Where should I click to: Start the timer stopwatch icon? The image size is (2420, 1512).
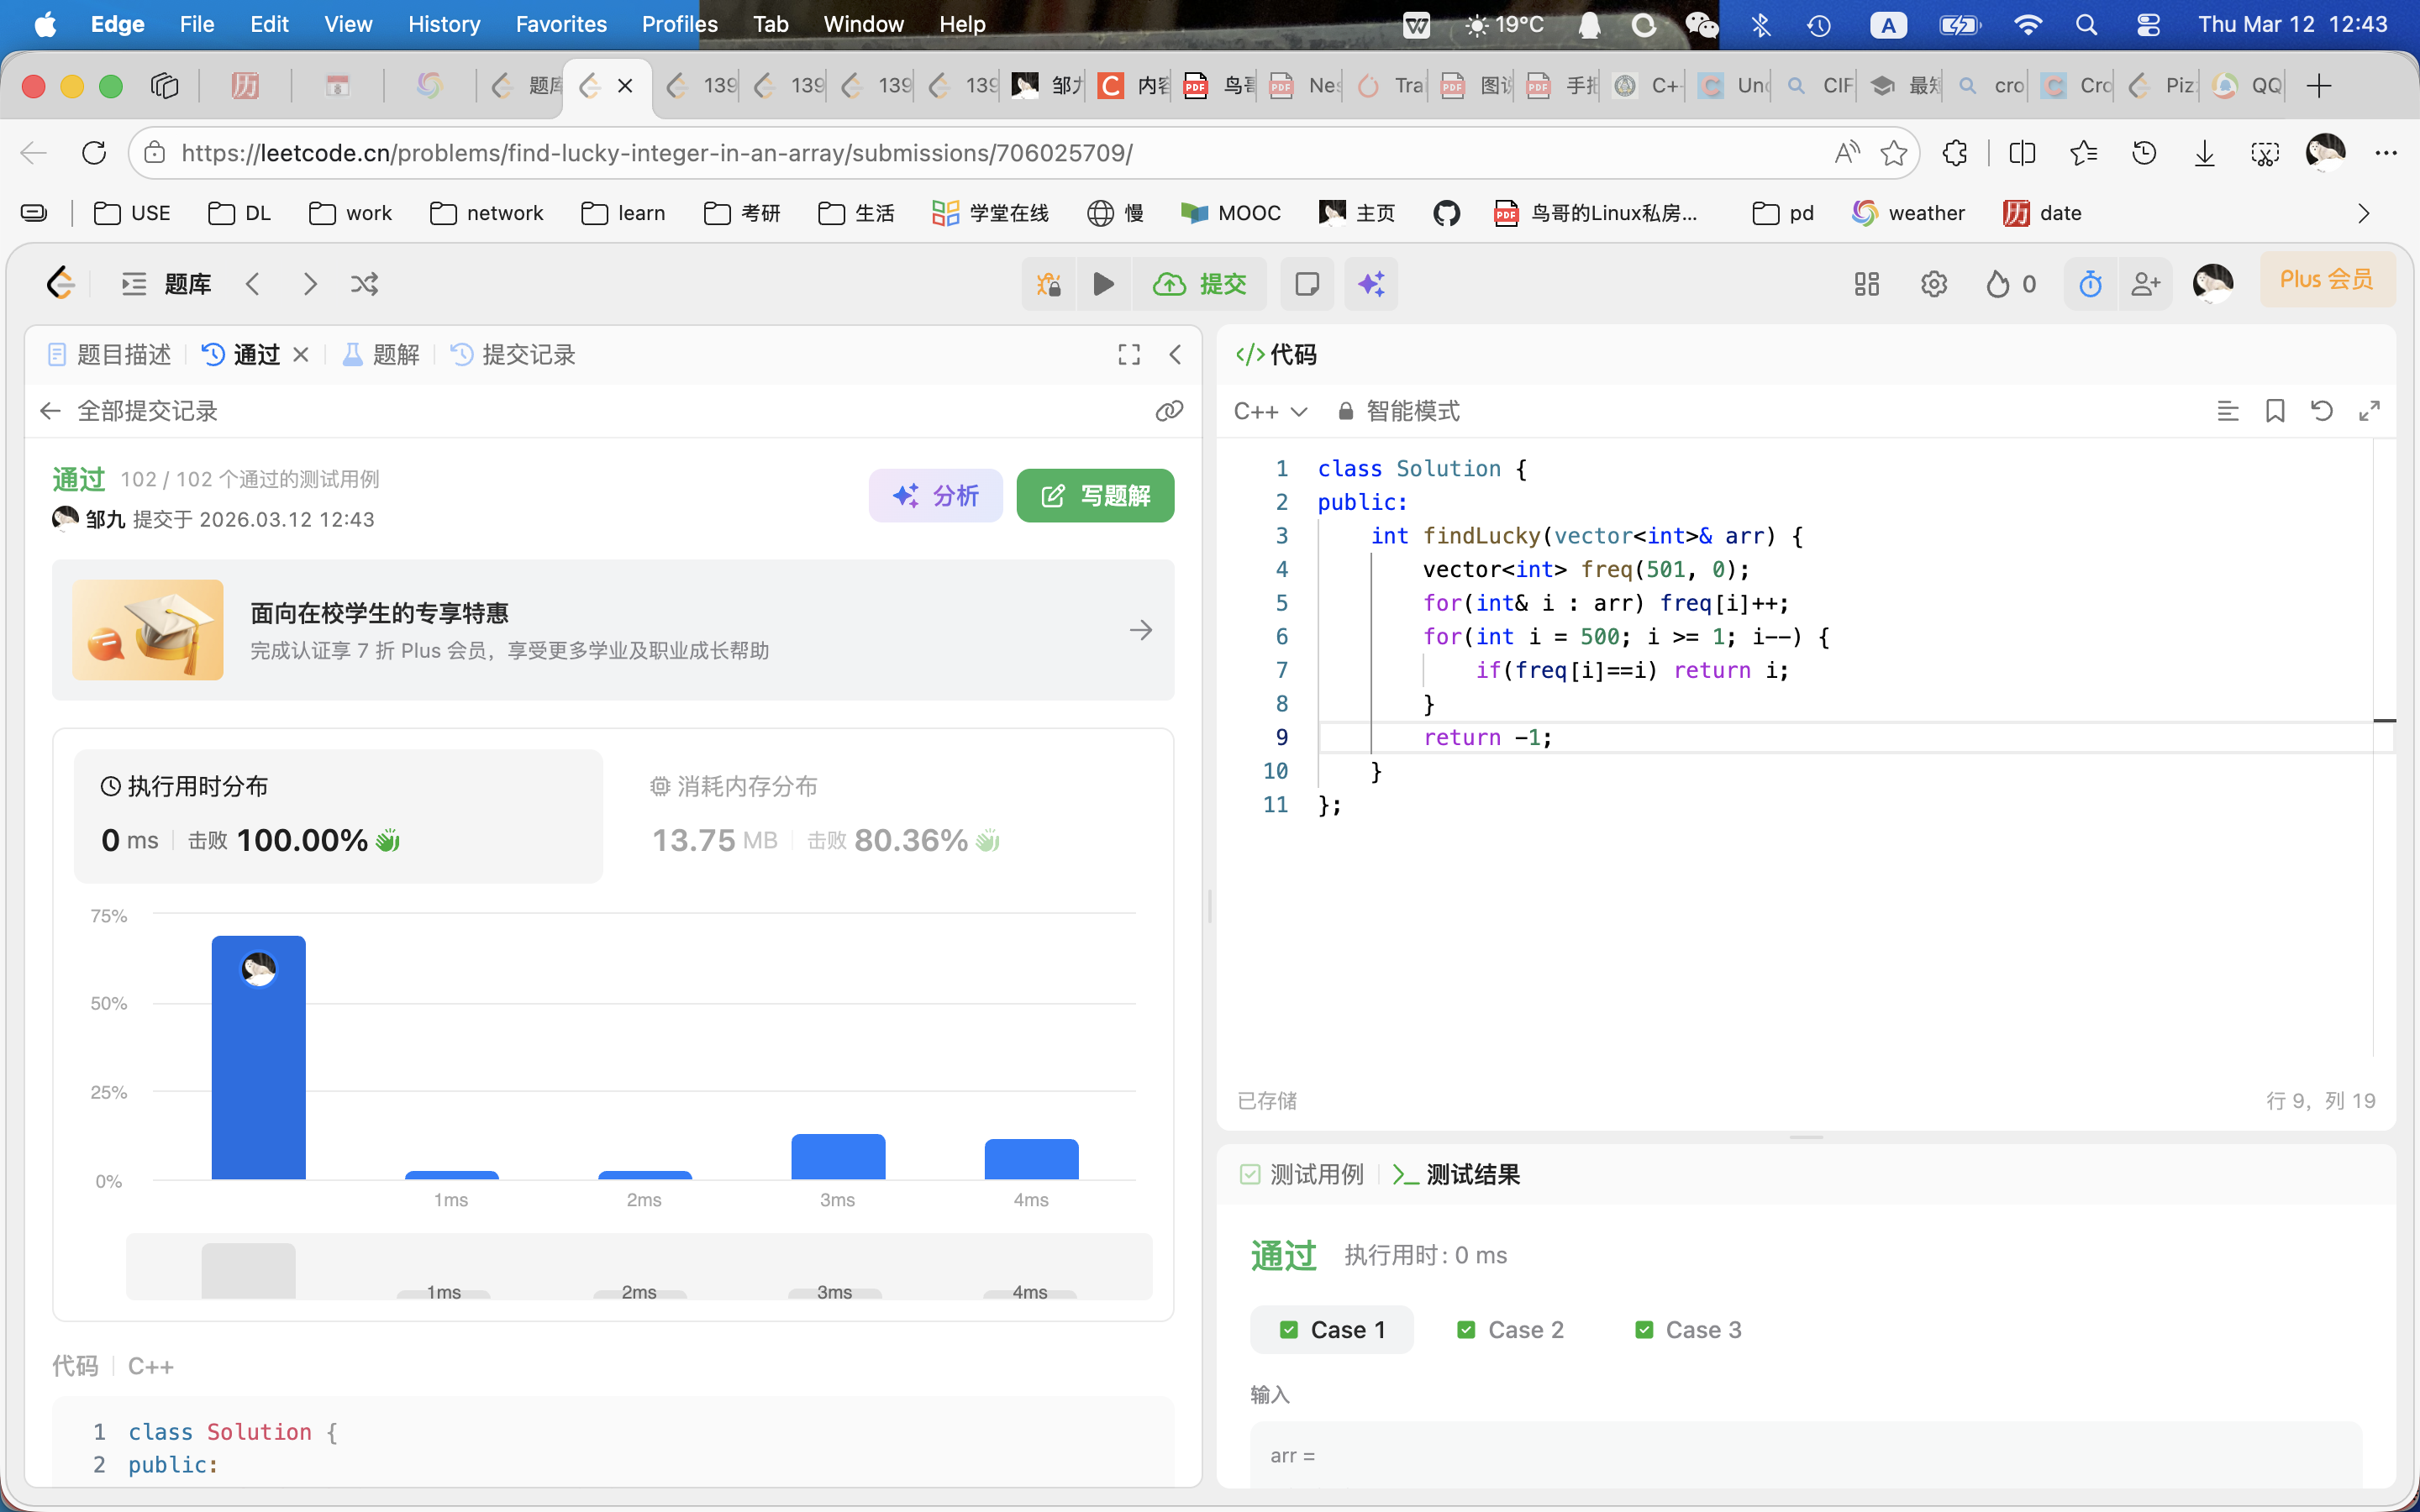pos(2091,284)
